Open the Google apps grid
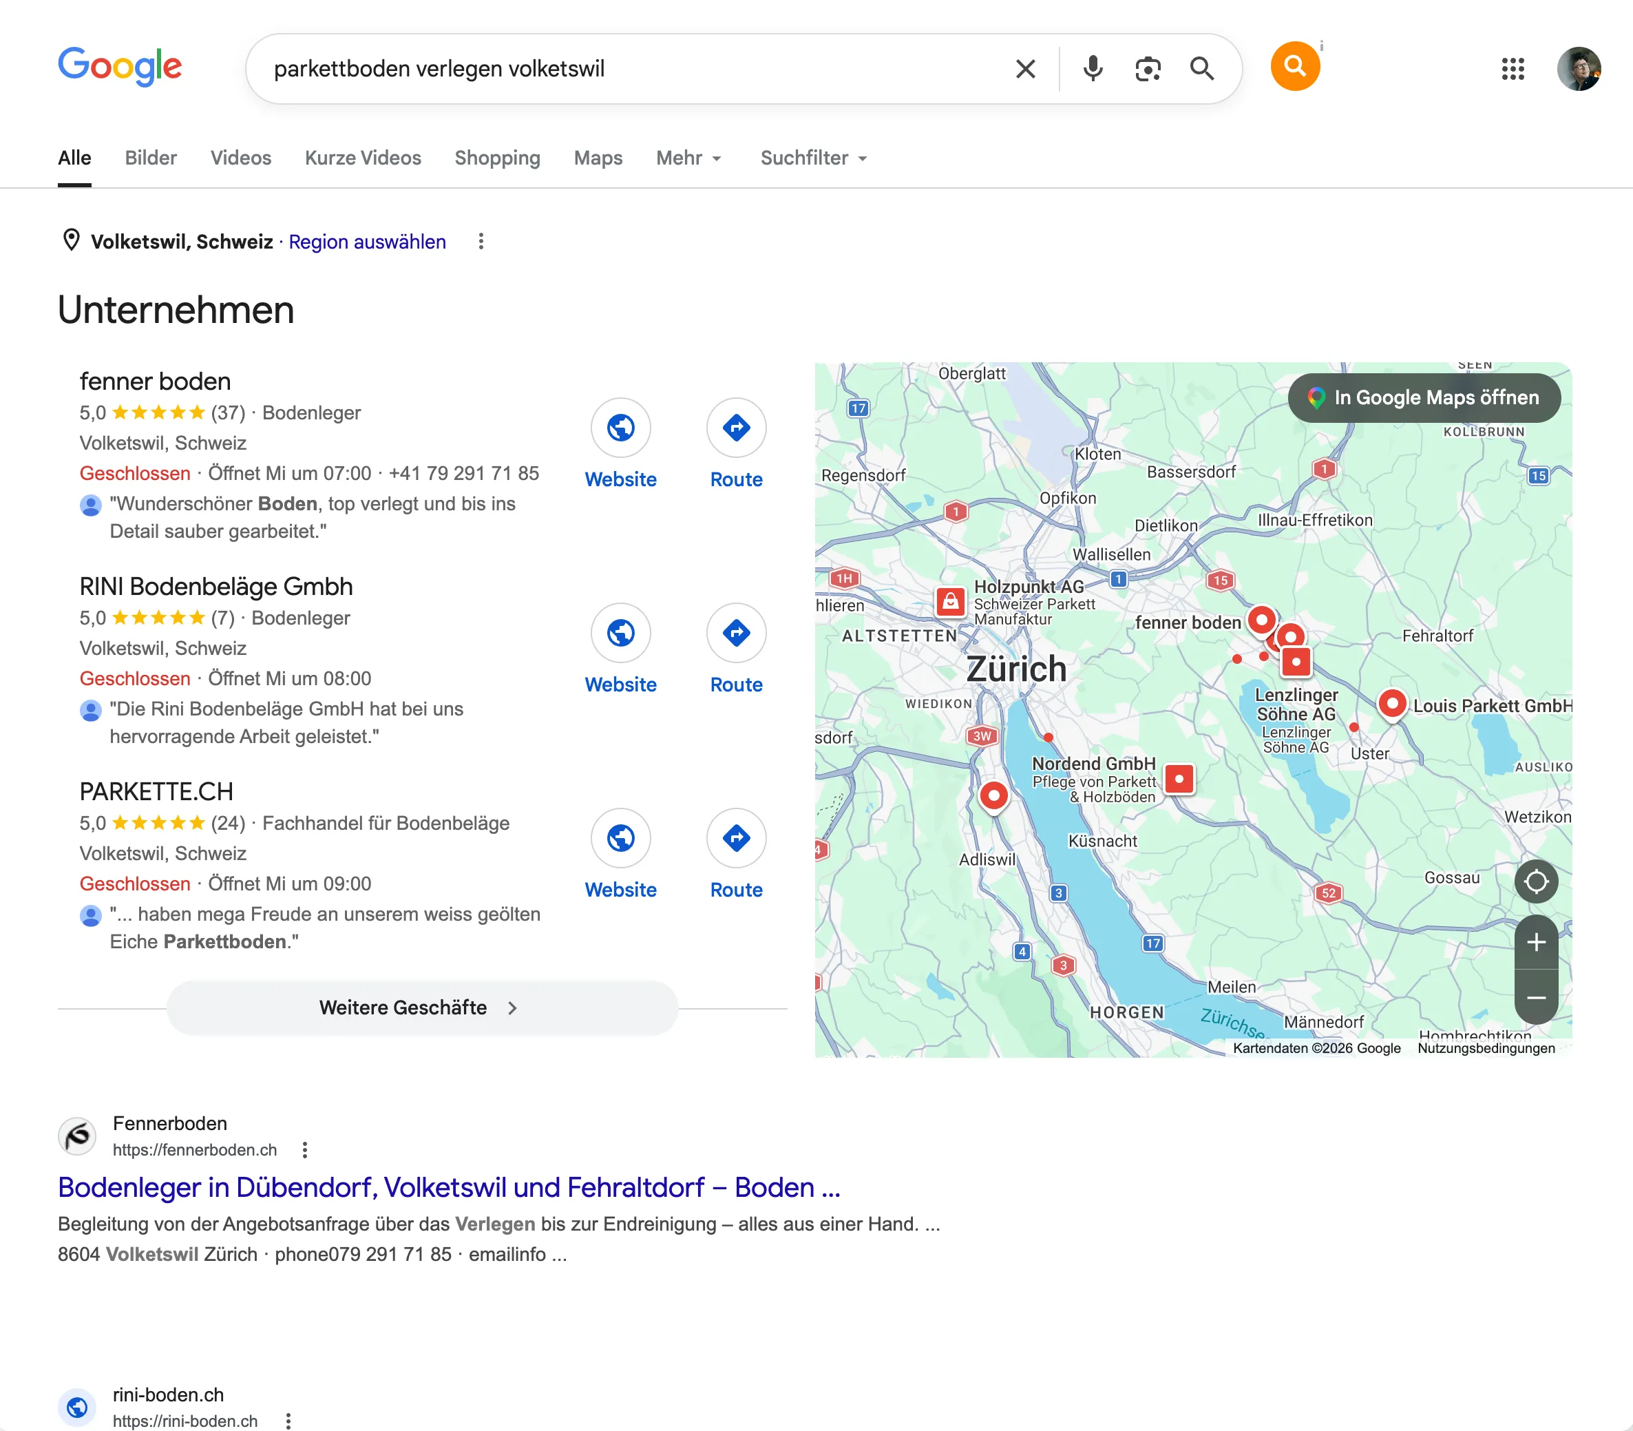This screenshot has height=1431, width=1633. coord(1513,69)
